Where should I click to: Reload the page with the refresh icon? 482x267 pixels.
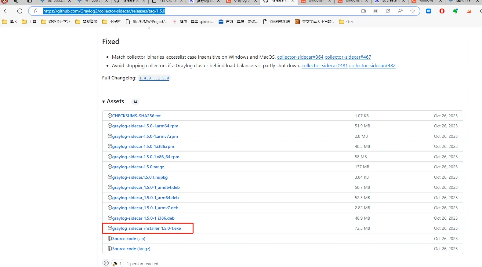tap(20, 11)
